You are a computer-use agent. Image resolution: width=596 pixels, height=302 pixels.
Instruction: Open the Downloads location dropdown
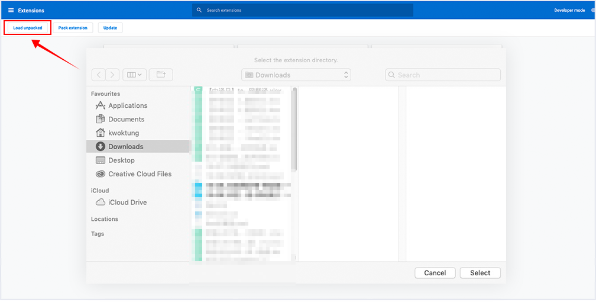pos(296,75)
